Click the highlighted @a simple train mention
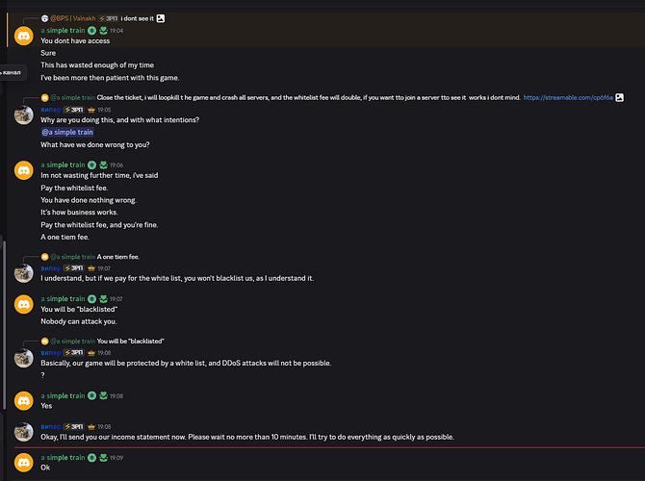645x481 pixels. pyautogui.click(x=67, y=132)
